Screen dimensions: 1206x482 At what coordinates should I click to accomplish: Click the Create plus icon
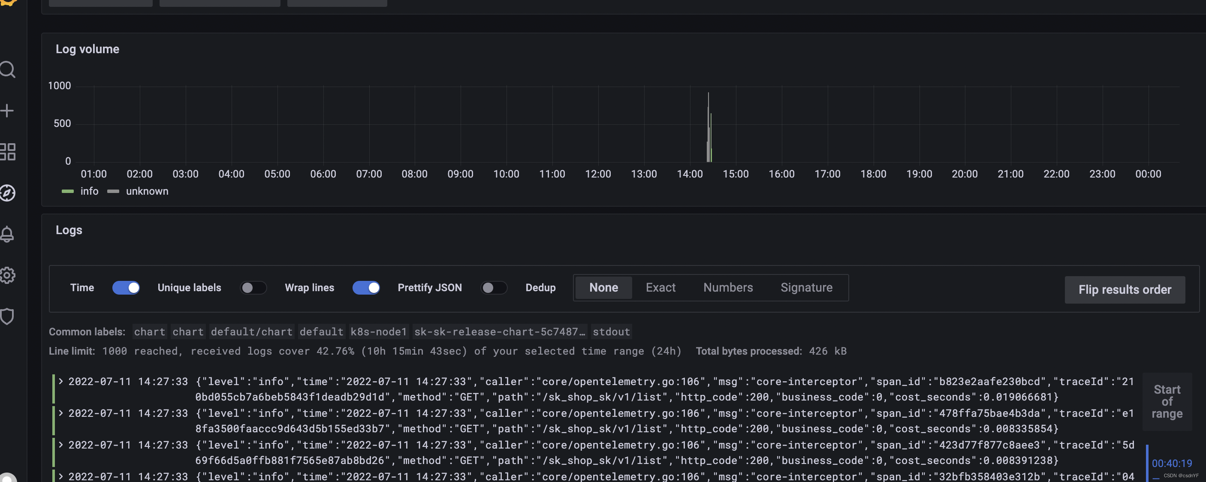pyautogui.click(x=7, y=111)
